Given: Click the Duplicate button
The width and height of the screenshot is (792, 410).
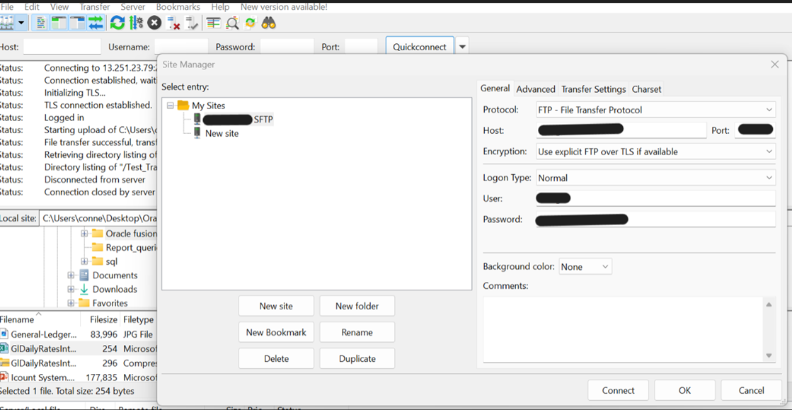Looking at the screenshot, I should pyautogui.click(x=357, y=358).
